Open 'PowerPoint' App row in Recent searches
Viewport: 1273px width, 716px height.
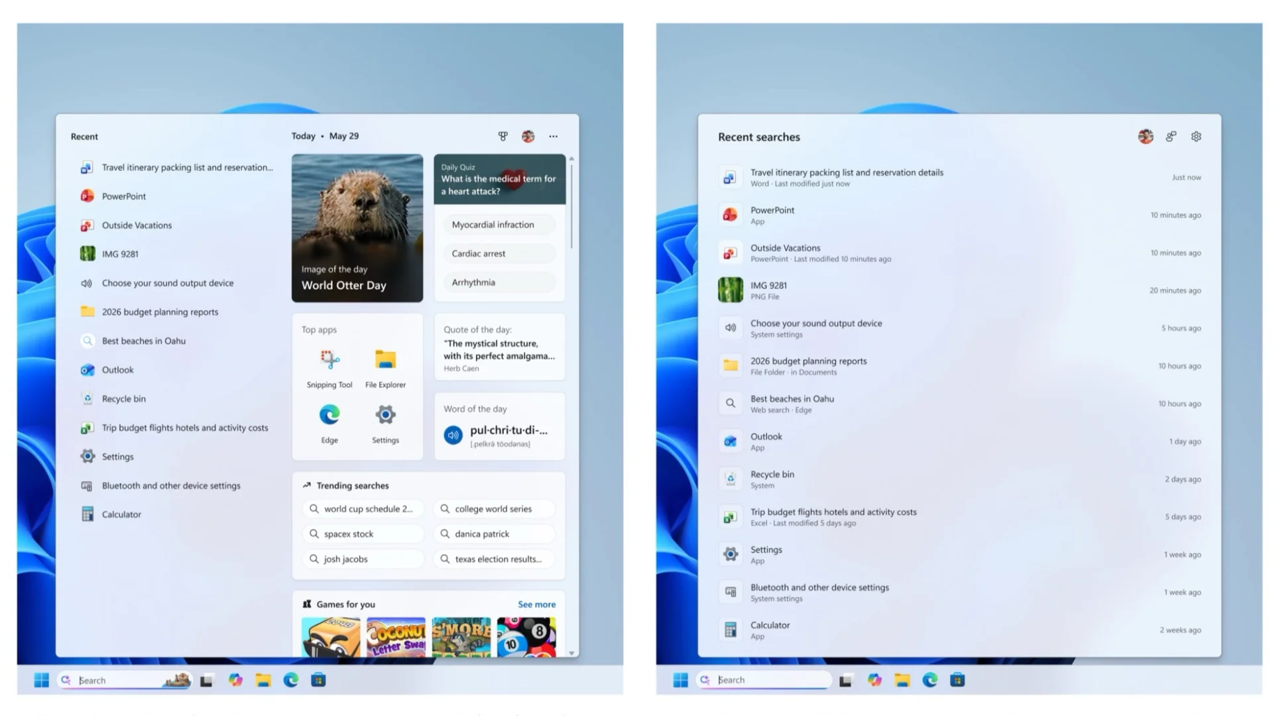[959, 215]
